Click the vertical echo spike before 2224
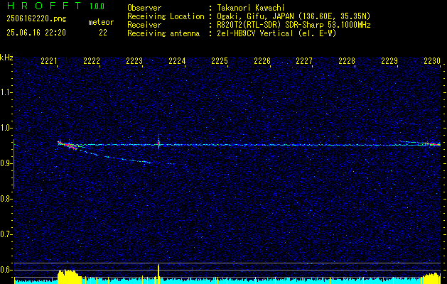 pyautogui.click(x=158, y=143)
